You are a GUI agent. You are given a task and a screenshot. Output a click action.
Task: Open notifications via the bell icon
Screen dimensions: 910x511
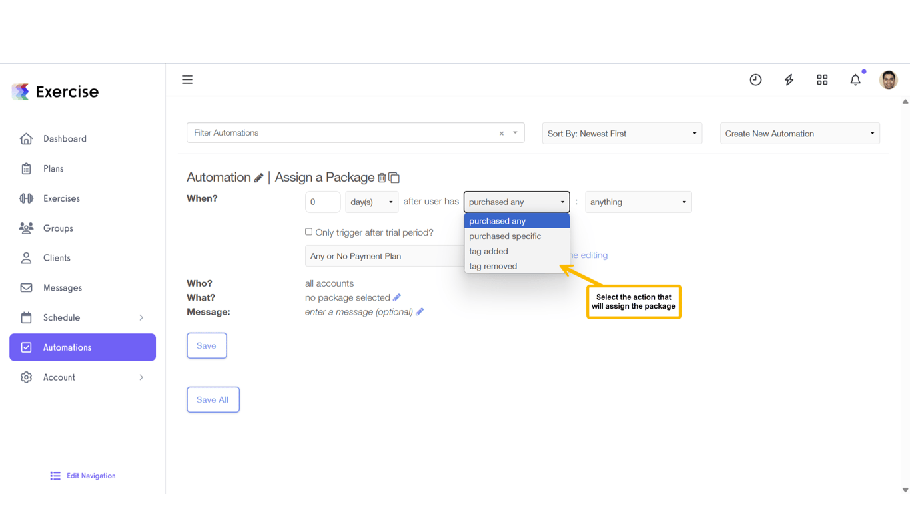(855, 79)
